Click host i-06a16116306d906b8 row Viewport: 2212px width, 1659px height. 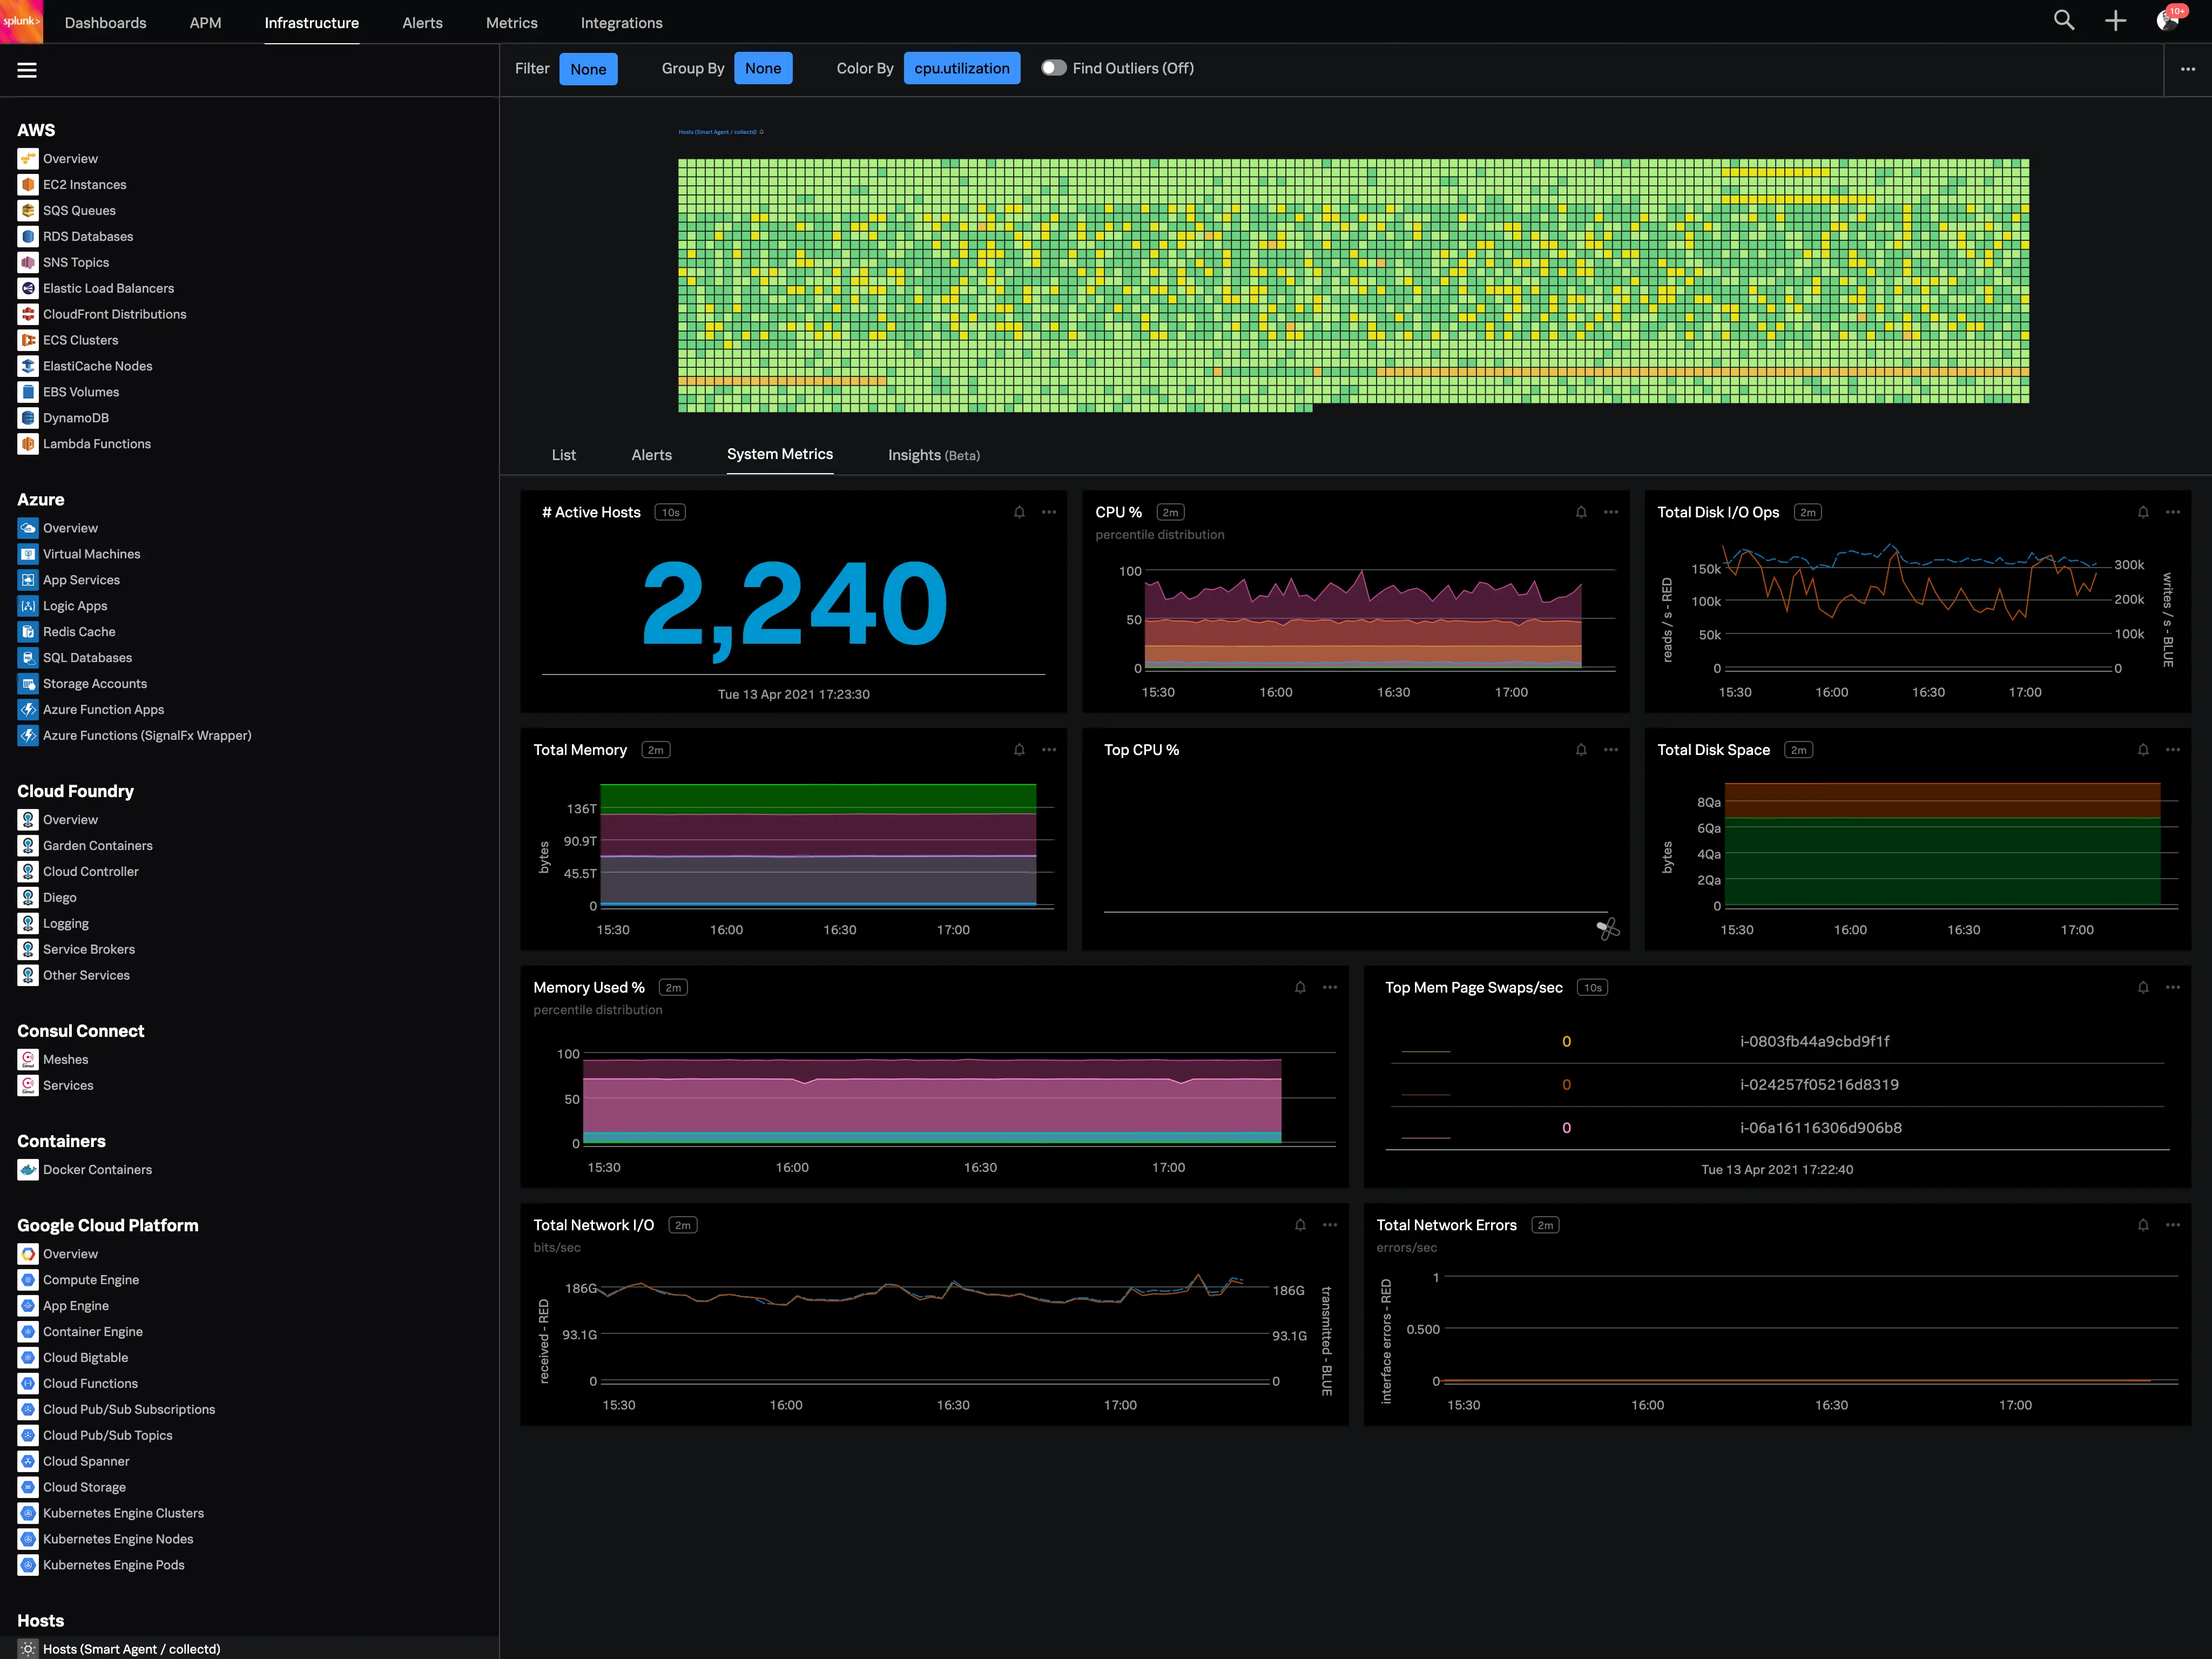pyautogui.click(x=1778, y=1127)
